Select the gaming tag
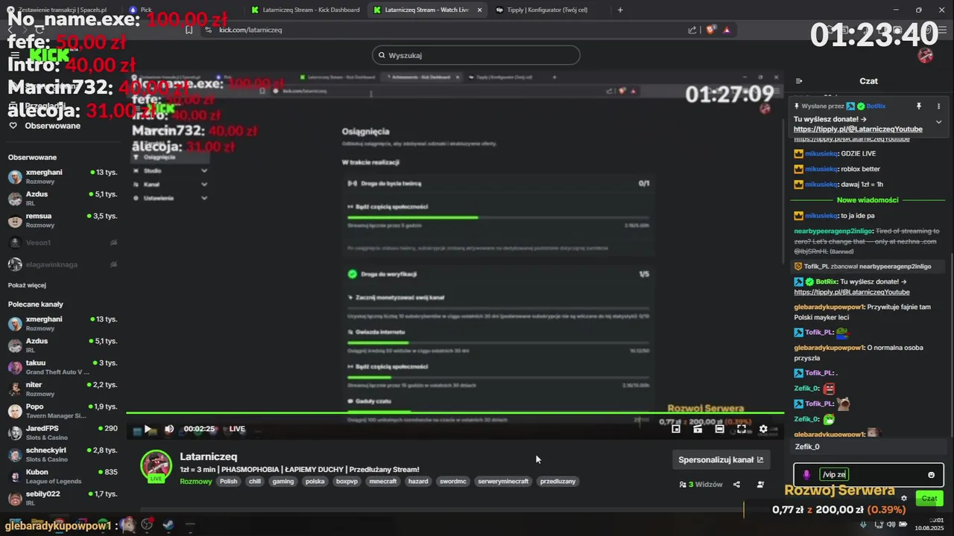954x536 pixels. (283, 482)
